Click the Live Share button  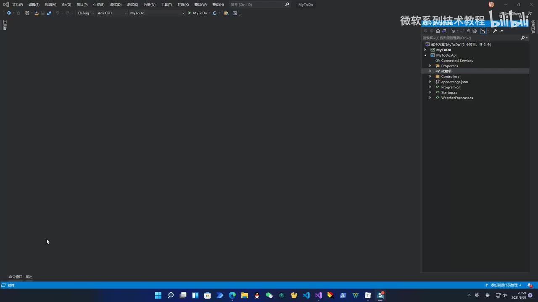click(510, 13)
